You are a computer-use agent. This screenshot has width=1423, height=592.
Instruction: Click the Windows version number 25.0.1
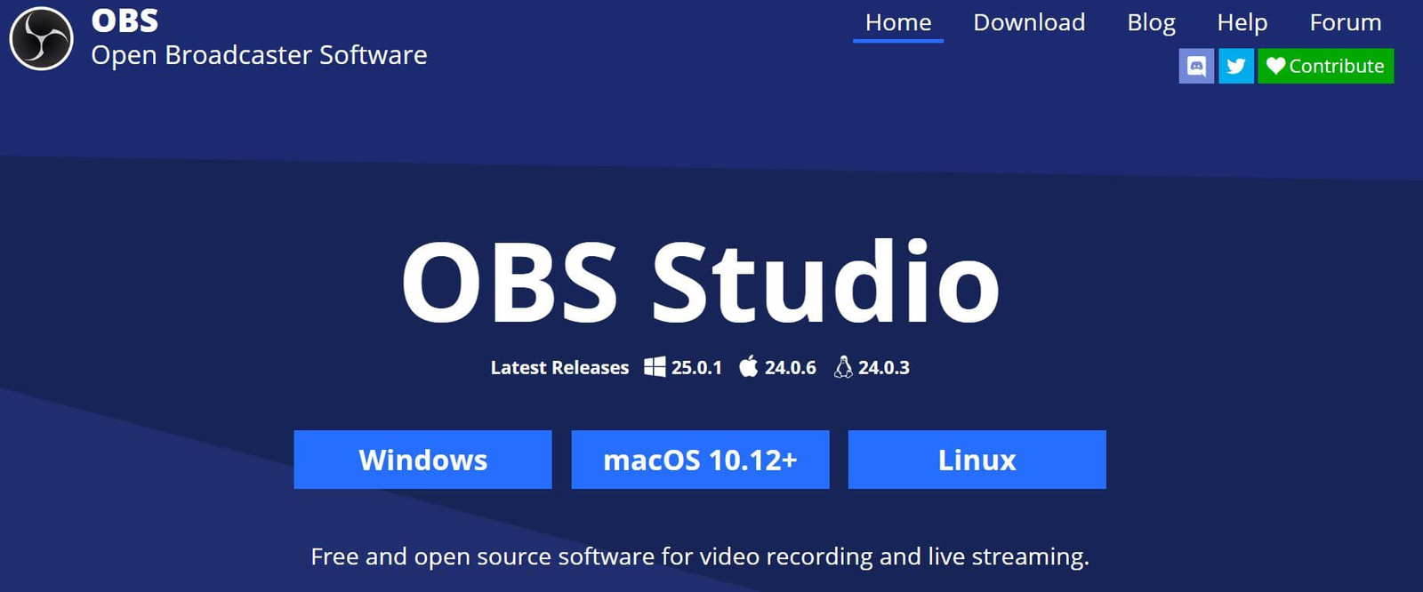[696, 367]
